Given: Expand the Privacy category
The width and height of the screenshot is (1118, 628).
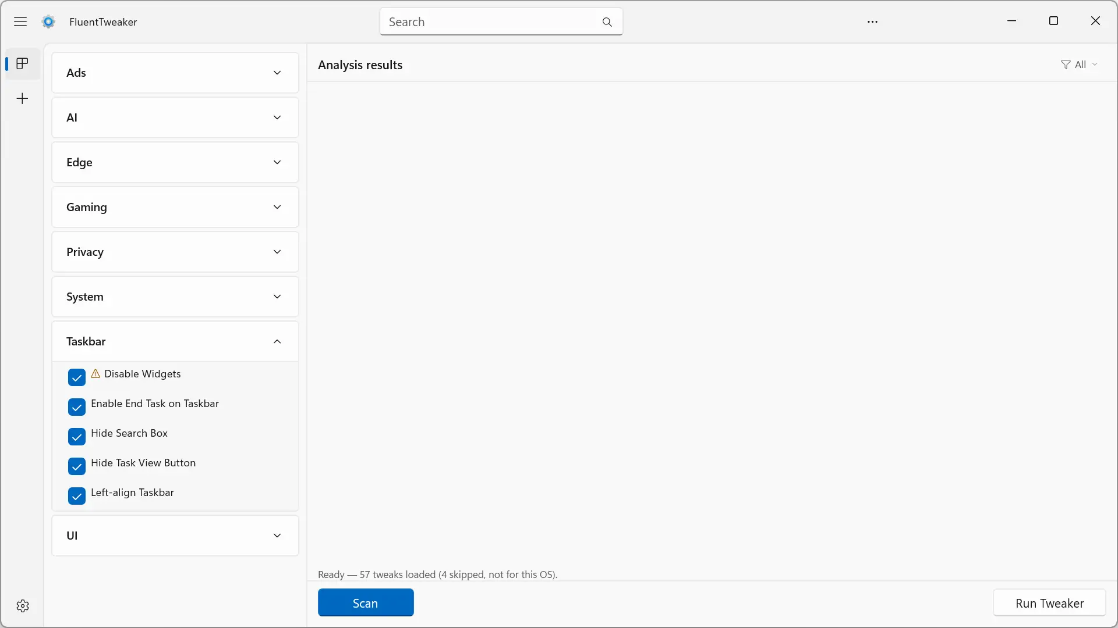Looking at the screenshot, I should coord(175,252).
